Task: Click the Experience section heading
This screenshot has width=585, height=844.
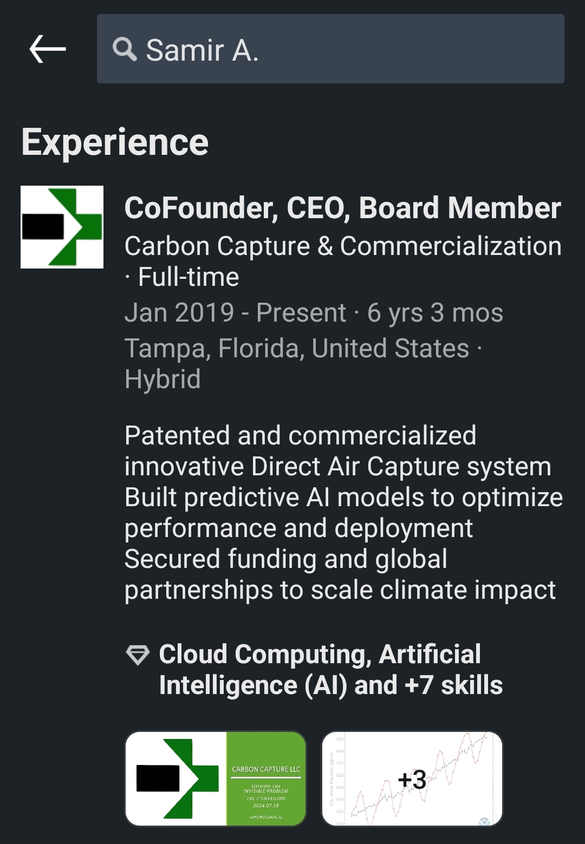Action: (115, 142)
